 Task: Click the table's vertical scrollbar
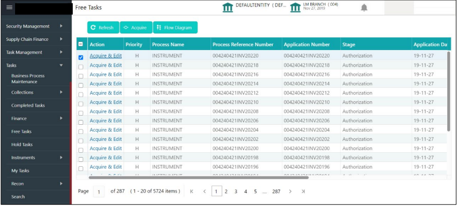coord(449,91)
